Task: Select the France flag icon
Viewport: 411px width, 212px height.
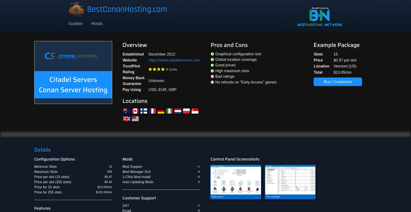Action: (x=152, y=111)
